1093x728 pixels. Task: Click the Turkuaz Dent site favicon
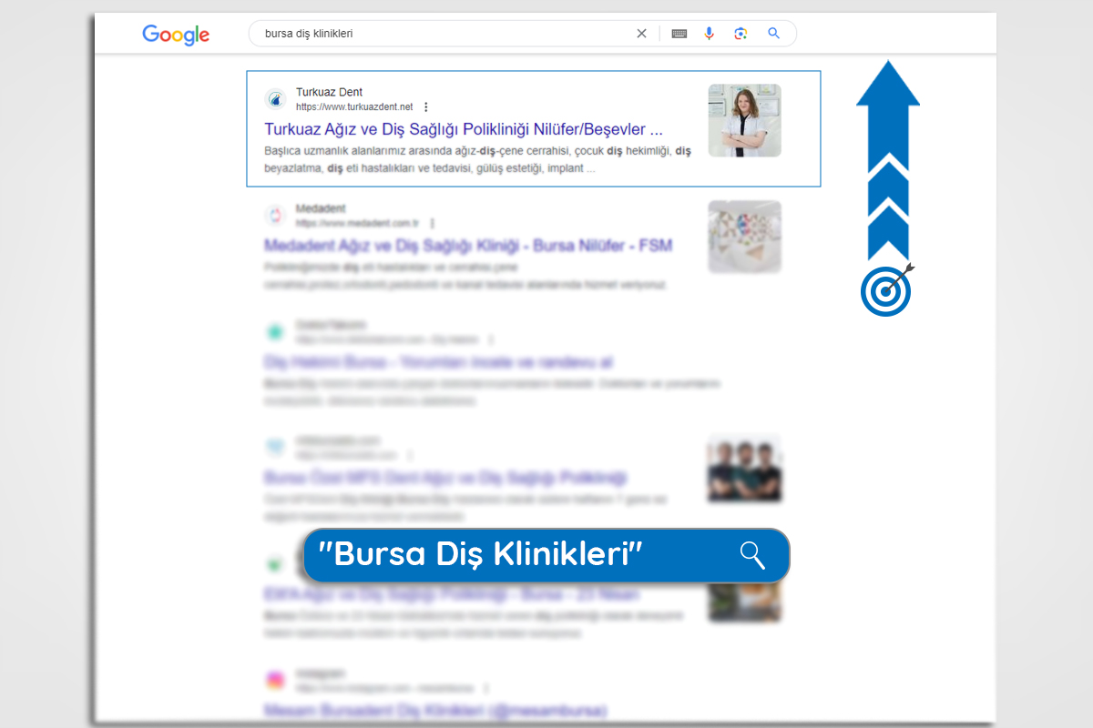click(x=275, y=99)
